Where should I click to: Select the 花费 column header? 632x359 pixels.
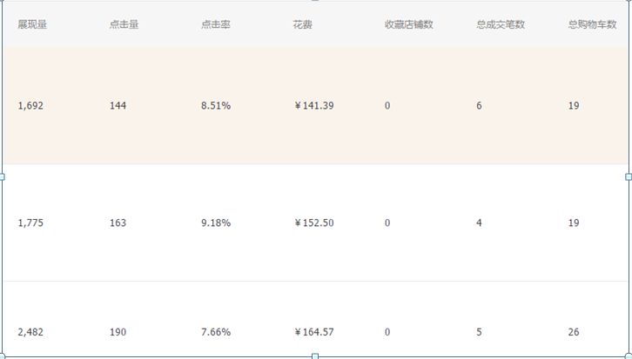(303, 24)
